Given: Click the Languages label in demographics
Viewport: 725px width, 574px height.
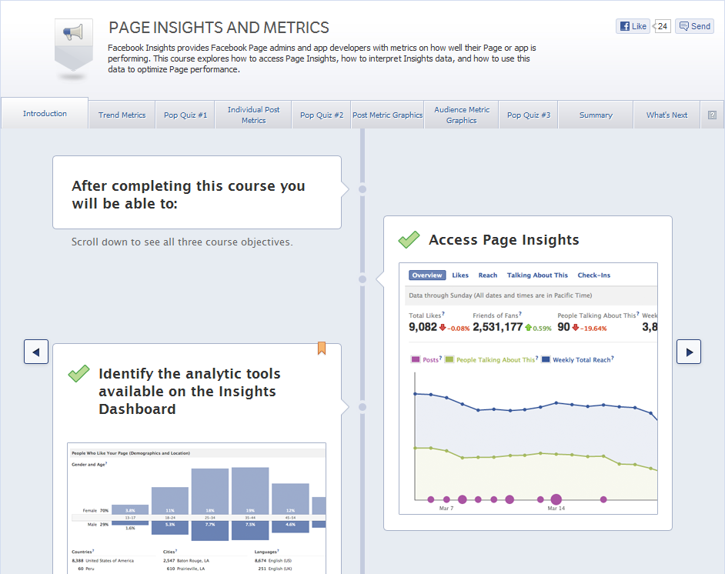Looking at the screenshot, I should [266, 552].
